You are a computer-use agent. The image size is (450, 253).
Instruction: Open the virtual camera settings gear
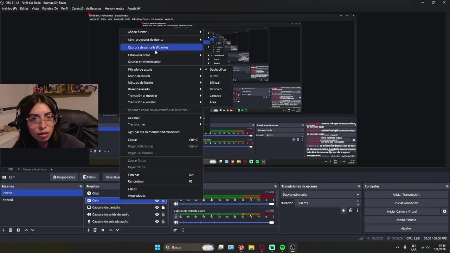[x=444, y=212]
